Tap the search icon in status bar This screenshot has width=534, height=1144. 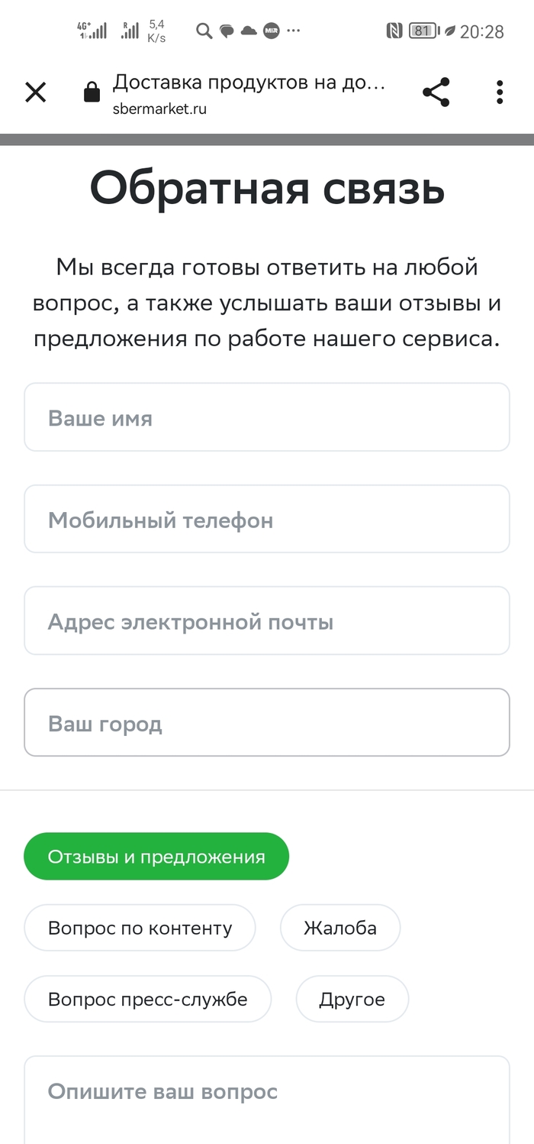[x=204, y=31]
